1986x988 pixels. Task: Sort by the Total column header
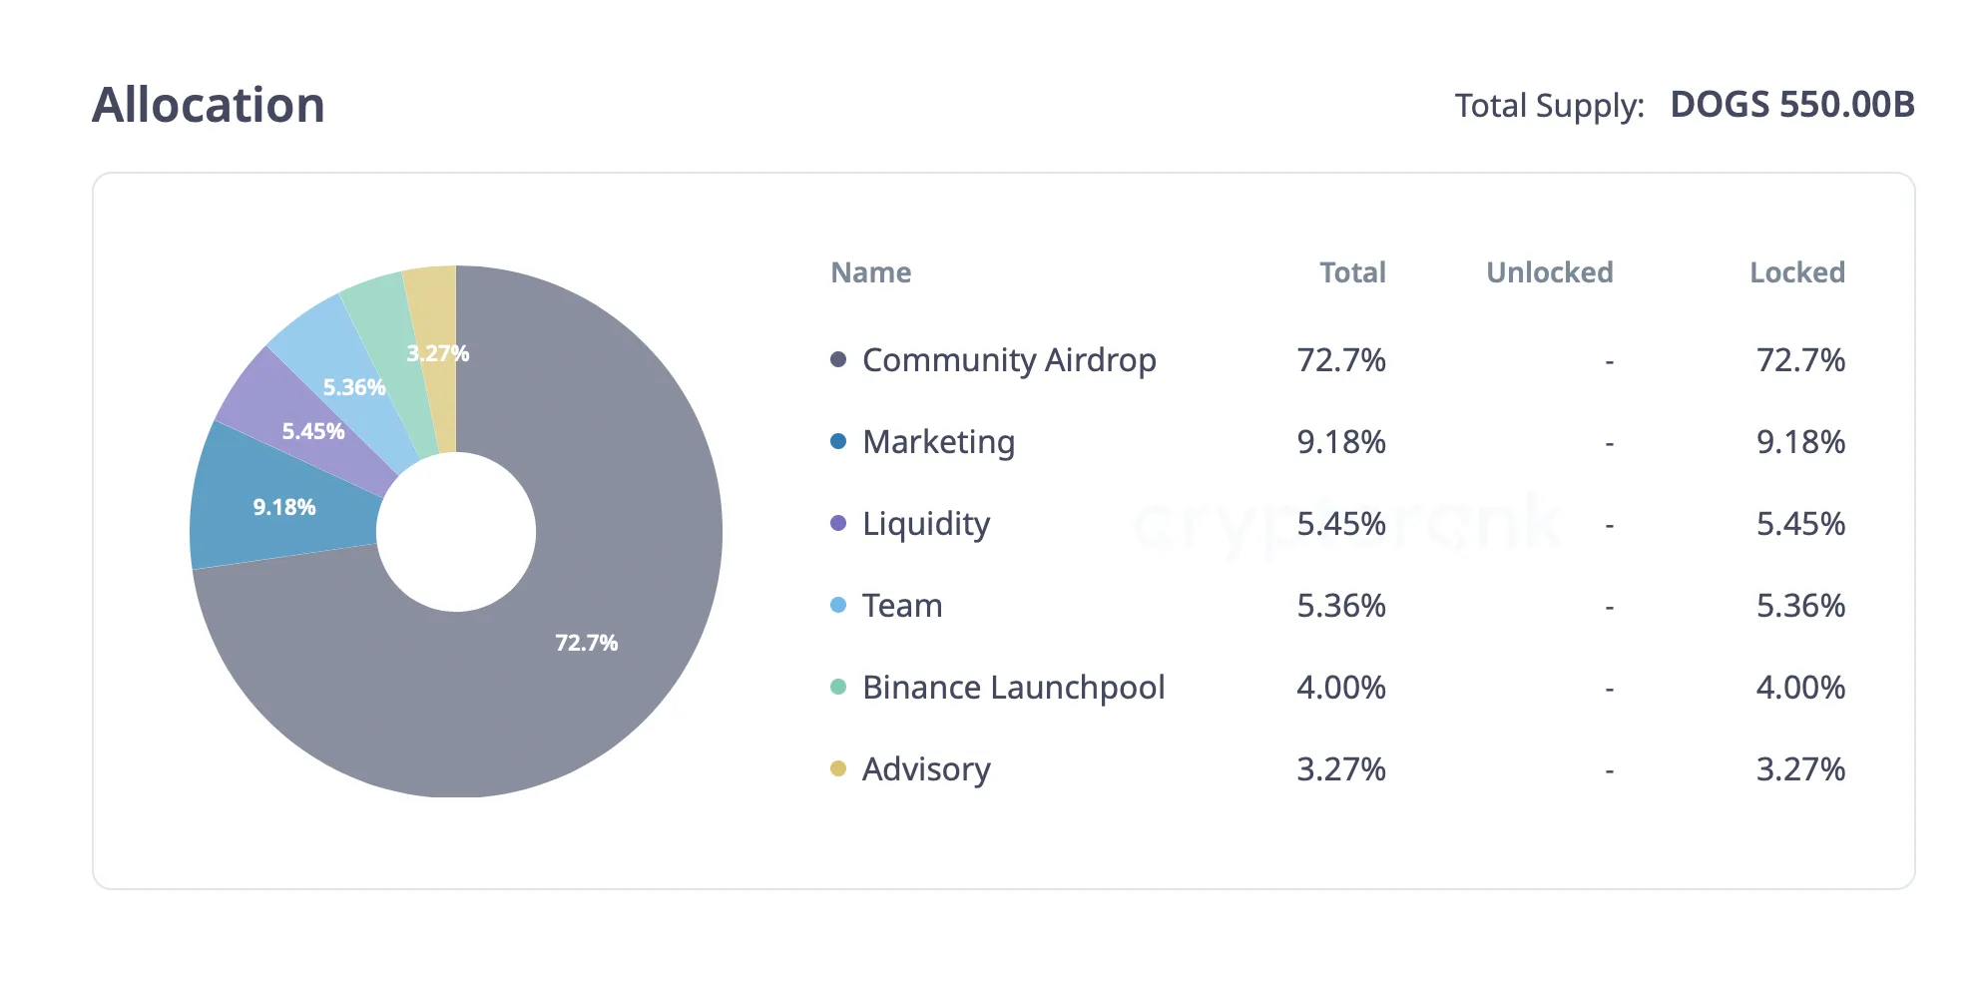(x=1352, y=272)
